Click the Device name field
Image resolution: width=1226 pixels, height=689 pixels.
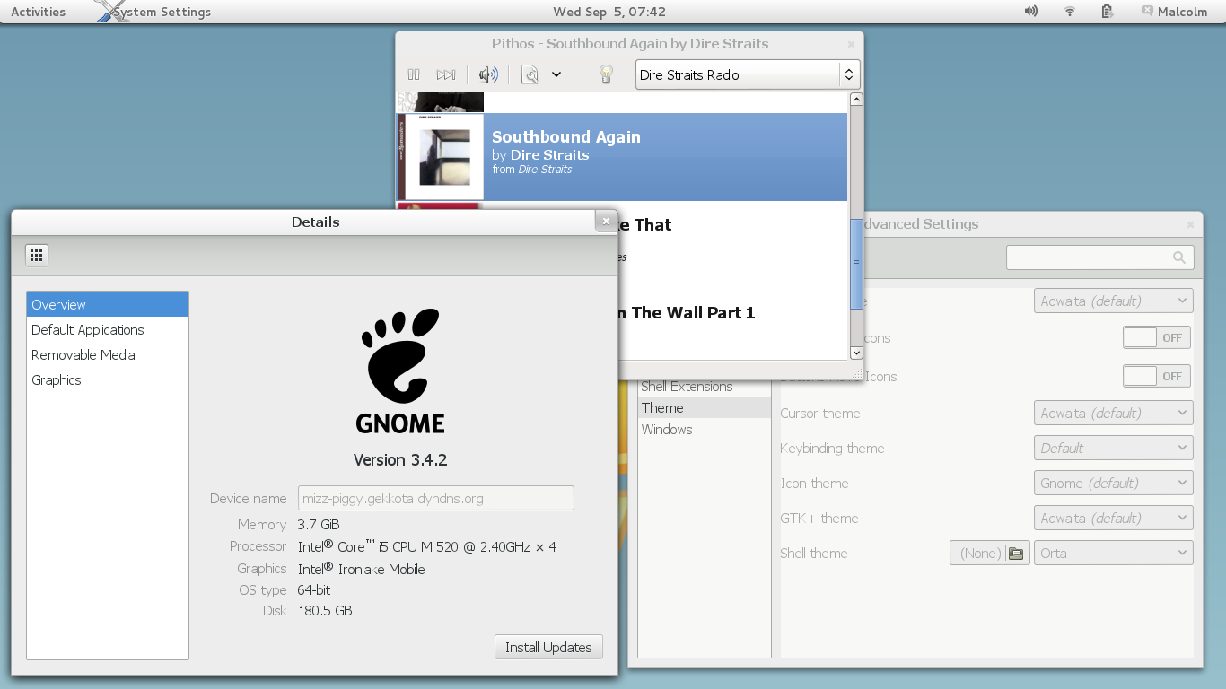tap(435, 498)
